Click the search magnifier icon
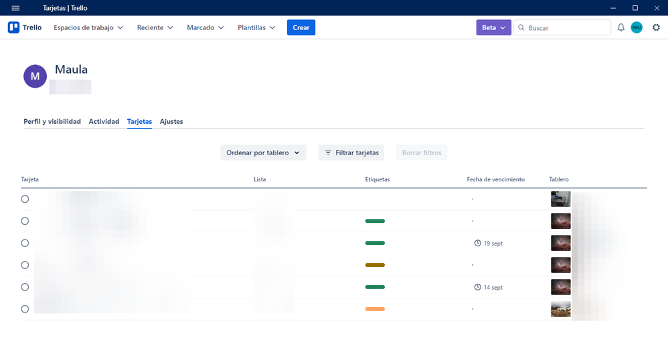Viewport: 668px width, 356px height. pyautogui.click(x=521, y=27)
